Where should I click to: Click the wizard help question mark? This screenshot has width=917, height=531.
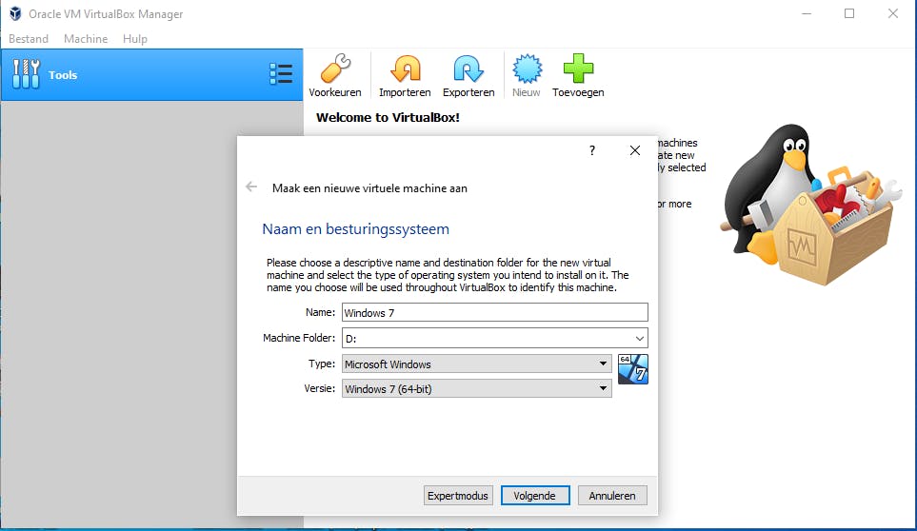pyautogui.click(x=592, y=150)
